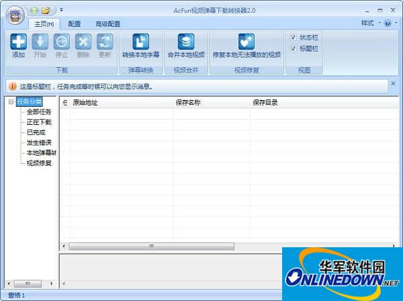Switch to the 配置 ribbon tab
403x301 pixels.
click(75, 24)
